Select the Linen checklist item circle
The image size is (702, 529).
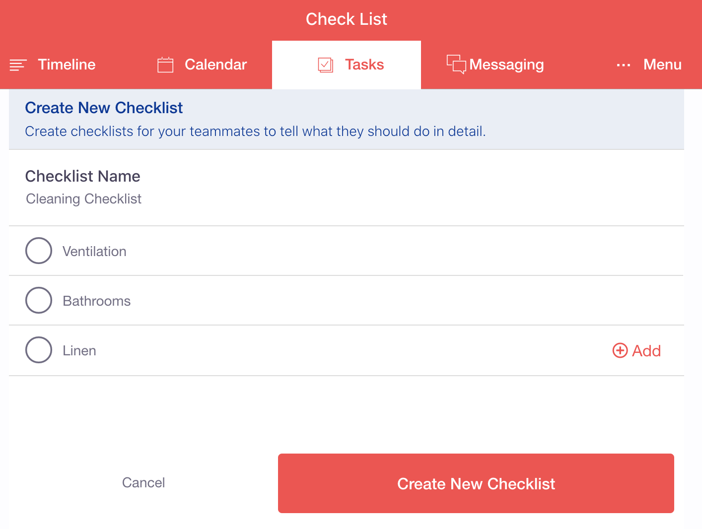[38, 350]
